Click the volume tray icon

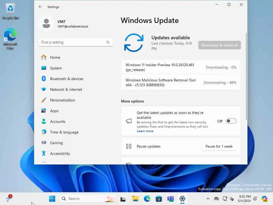click(x=232, y=199)
